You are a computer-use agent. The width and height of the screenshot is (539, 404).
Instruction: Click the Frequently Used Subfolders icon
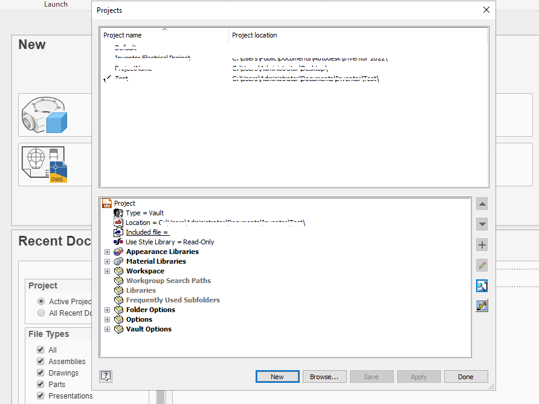[118, 300]
